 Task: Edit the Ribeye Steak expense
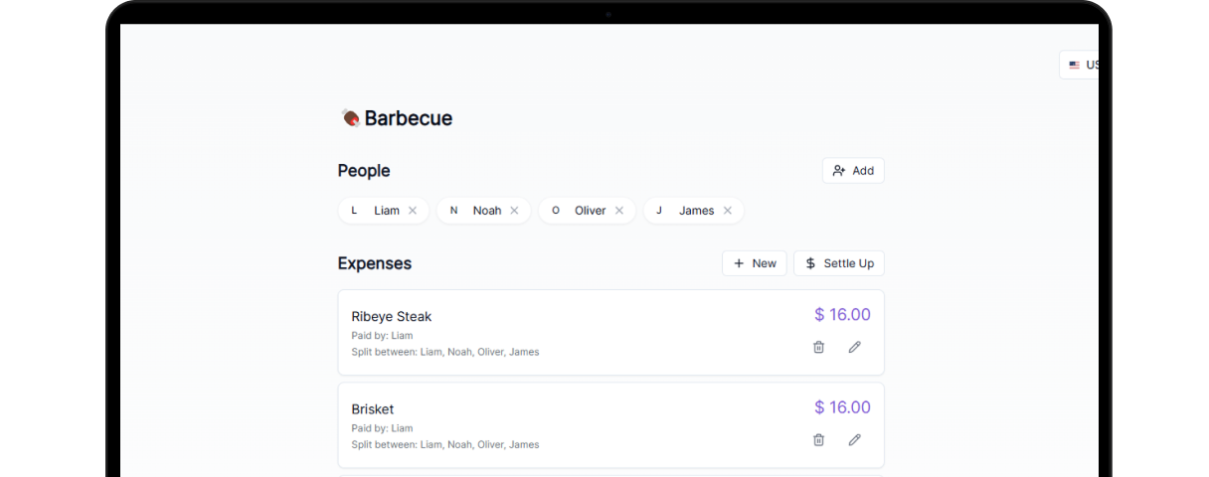point(854,347)
